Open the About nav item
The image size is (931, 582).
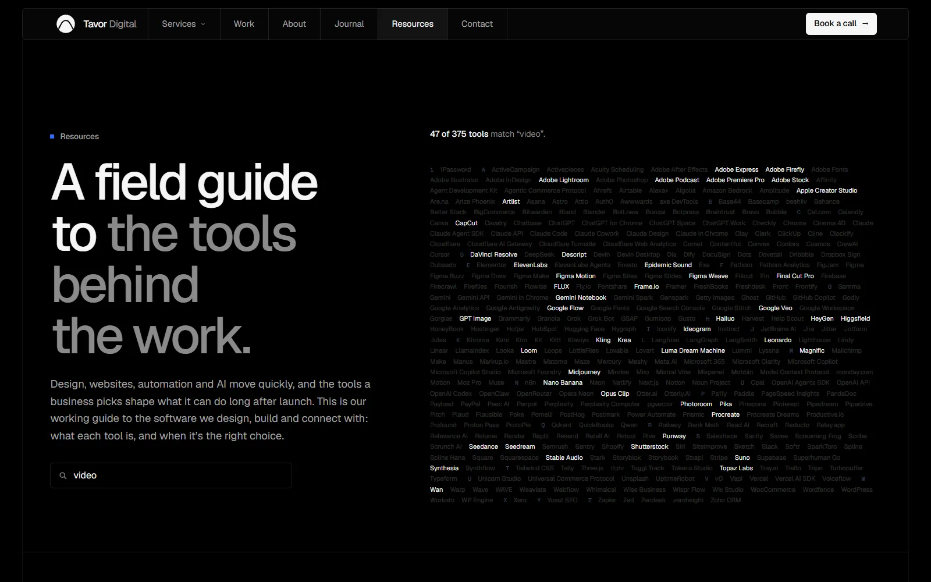294,24
